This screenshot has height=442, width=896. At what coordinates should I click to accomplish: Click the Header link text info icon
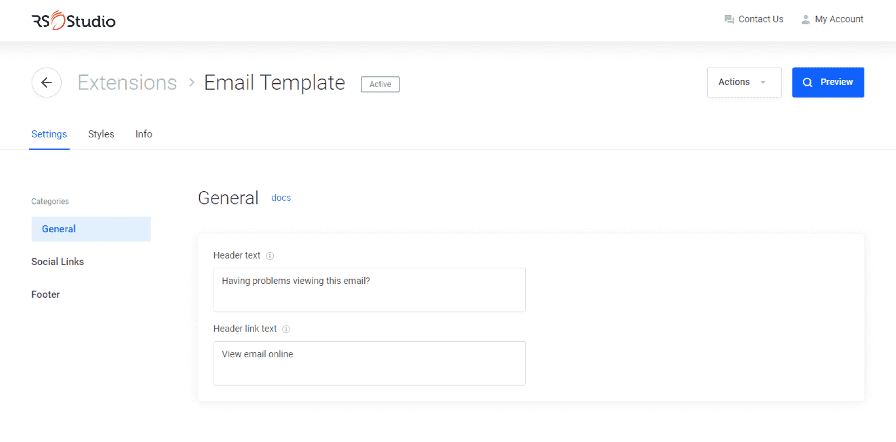286,329
